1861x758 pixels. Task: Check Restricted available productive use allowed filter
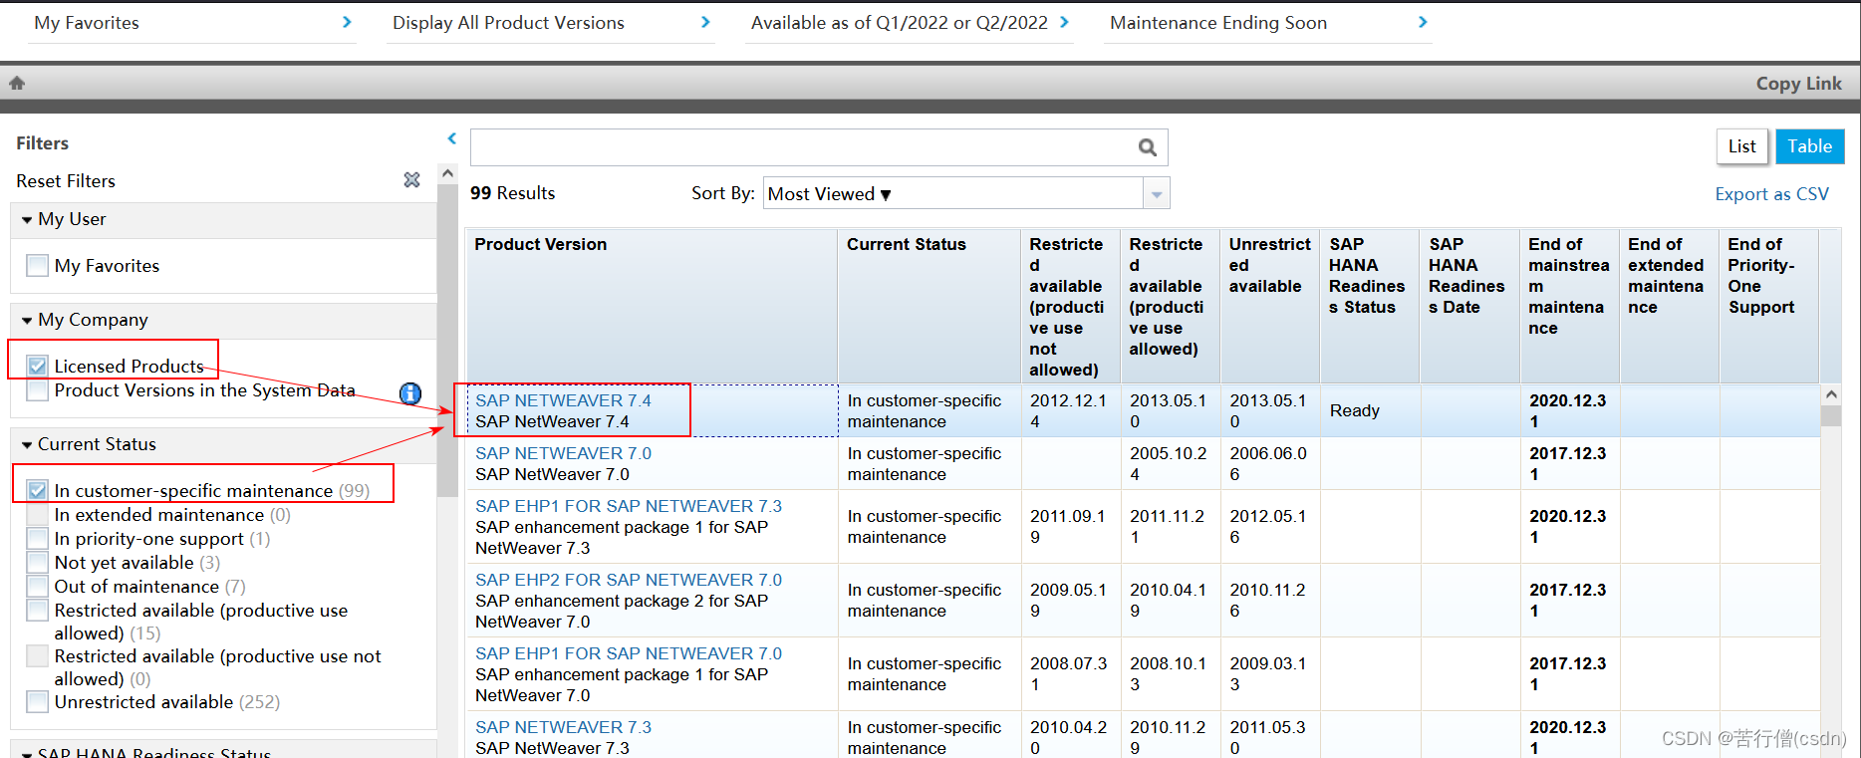[37, 610]
